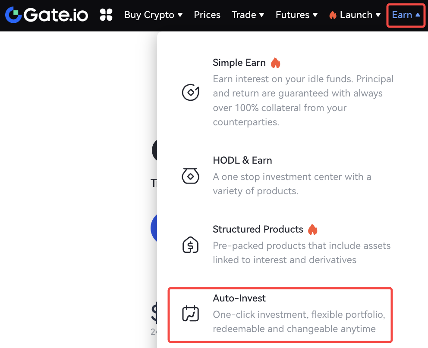The height and width of the screenshot is (348, 428).
Task: Click the Auto-Invest calendar chart icon
Action: (190, 314)
